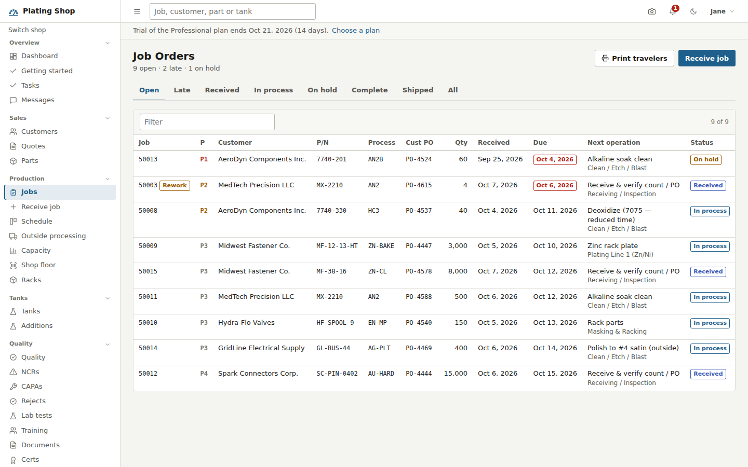Open Tanks page in sidebar
The height and width of the screenshot is (467, 748).
[60, 311]
